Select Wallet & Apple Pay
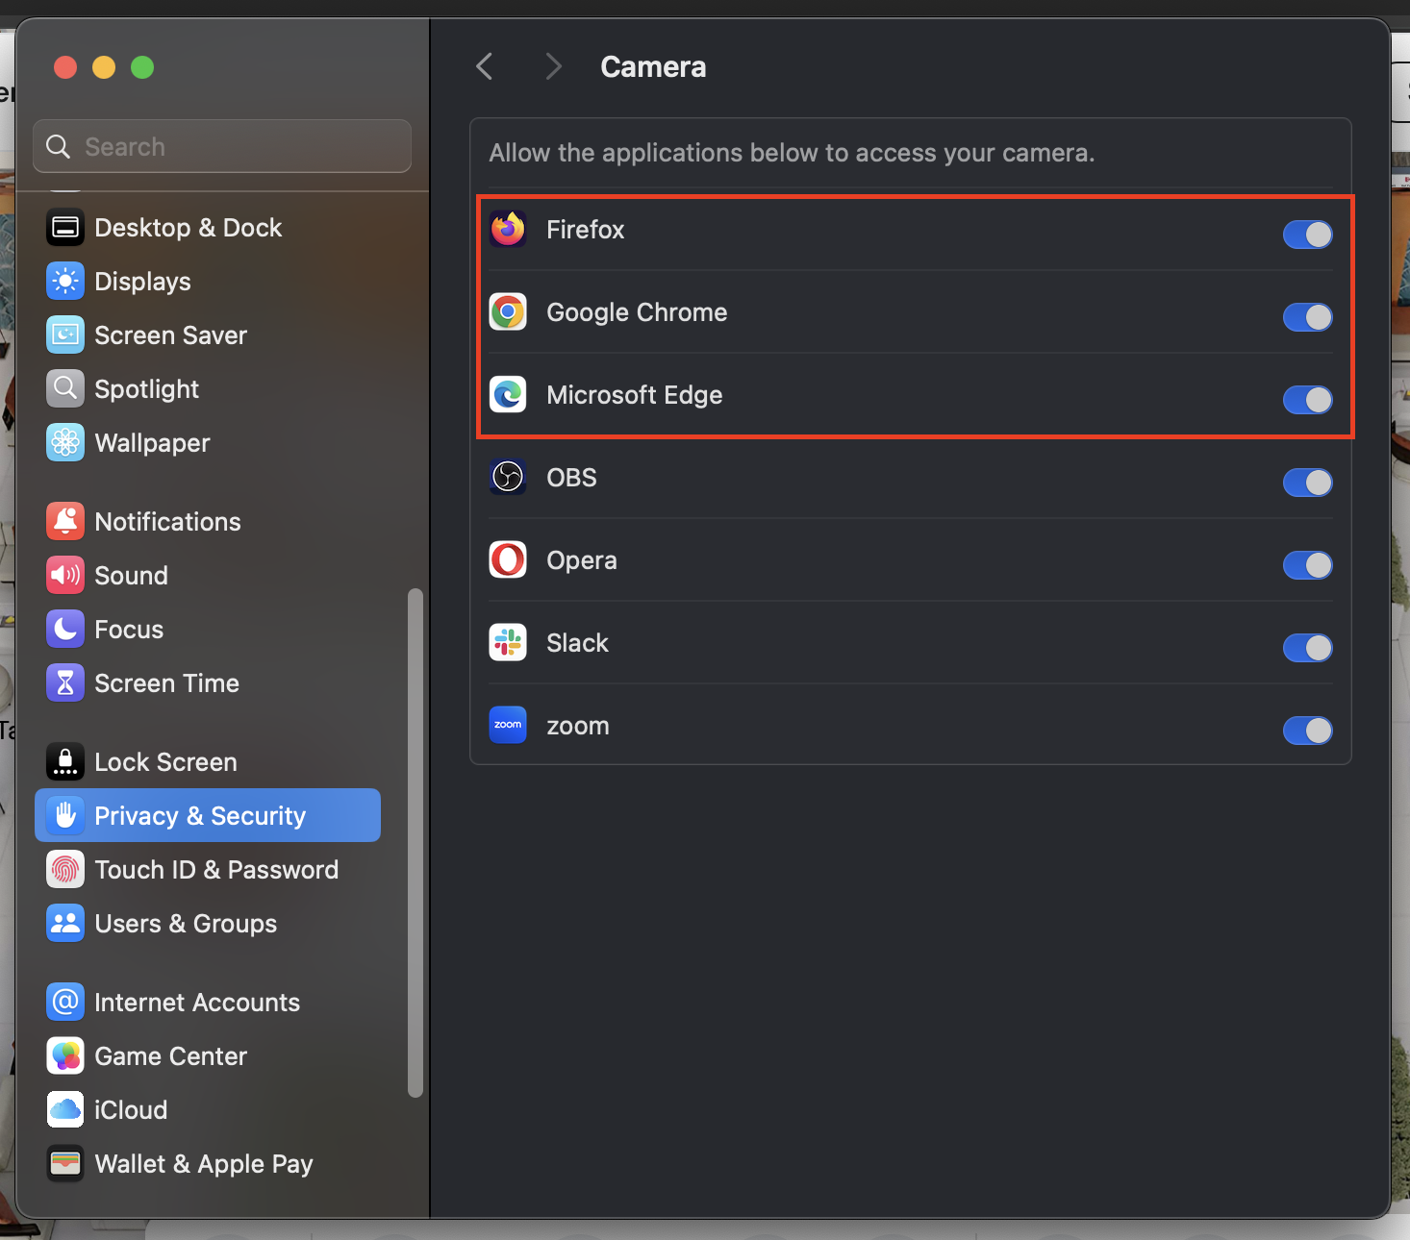 (x=204, y=1164)
